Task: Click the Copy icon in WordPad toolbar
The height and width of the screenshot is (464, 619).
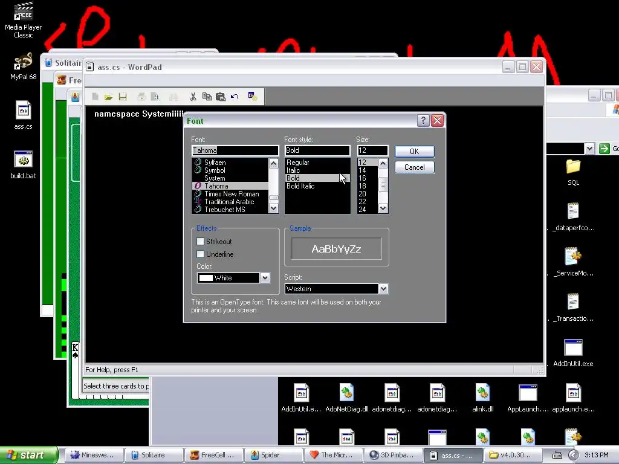Action: pos(207,97)
